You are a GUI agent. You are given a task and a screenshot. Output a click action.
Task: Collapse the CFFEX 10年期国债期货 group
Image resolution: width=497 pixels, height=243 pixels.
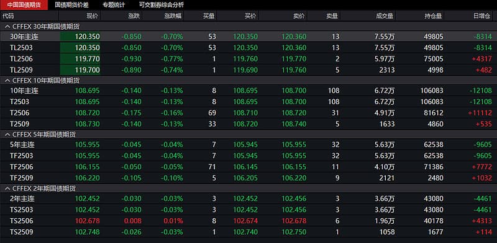pos(7,81)
